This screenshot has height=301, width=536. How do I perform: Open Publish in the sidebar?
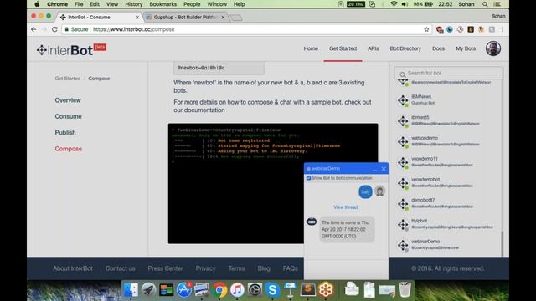(x=65, y=132)
